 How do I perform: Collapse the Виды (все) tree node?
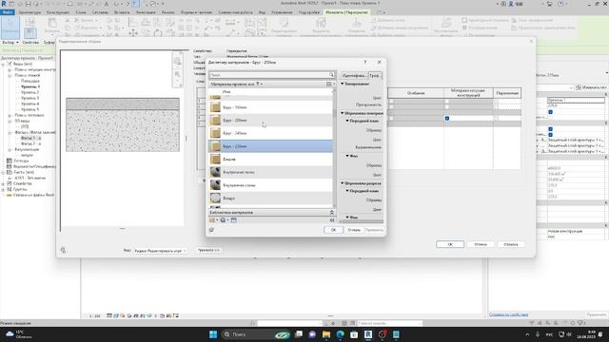pos(4,64)
